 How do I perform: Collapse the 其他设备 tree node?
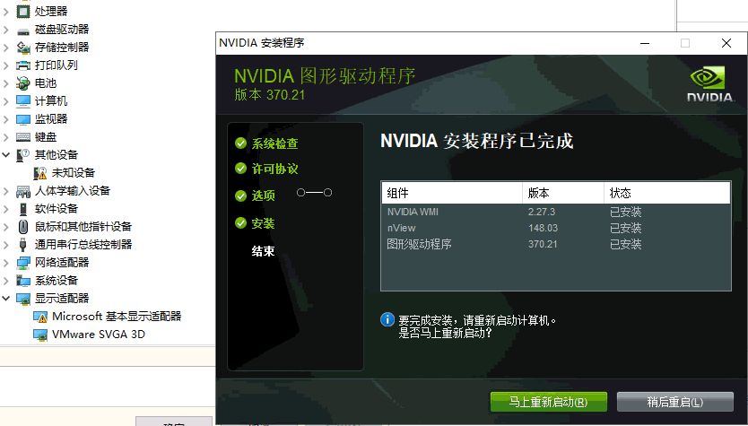click(6, 154)
